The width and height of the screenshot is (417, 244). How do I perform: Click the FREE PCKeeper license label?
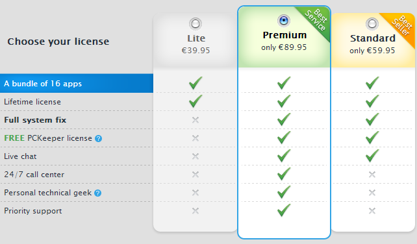pos(48,138)
